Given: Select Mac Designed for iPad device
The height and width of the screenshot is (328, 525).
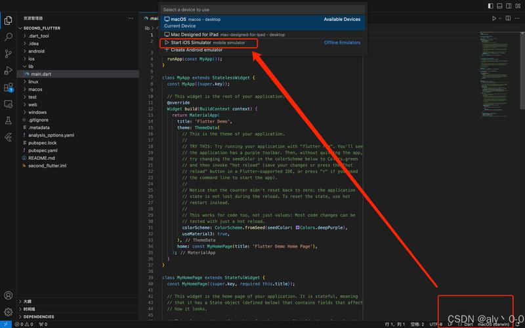Looking at the screenshot, I should pyautogui.click(x=262, y=35).
